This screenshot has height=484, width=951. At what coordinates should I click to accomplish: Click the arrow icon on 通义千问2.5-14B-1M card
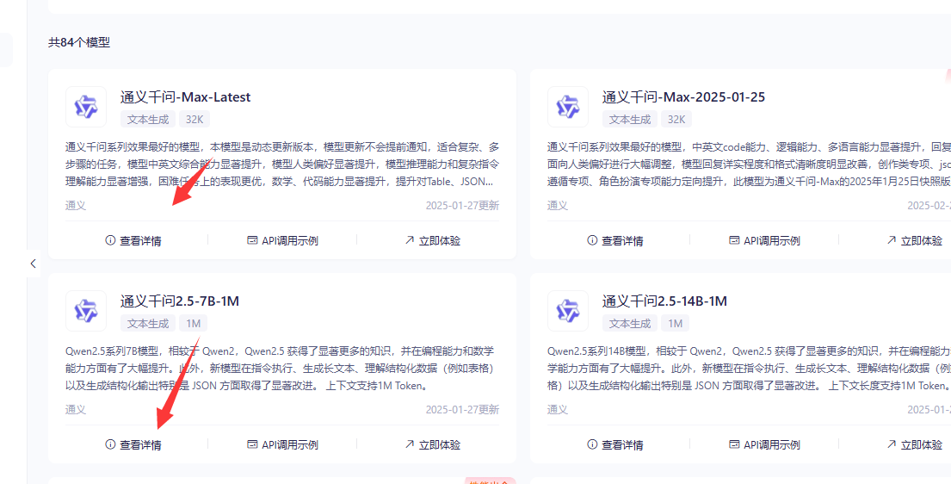891,444
